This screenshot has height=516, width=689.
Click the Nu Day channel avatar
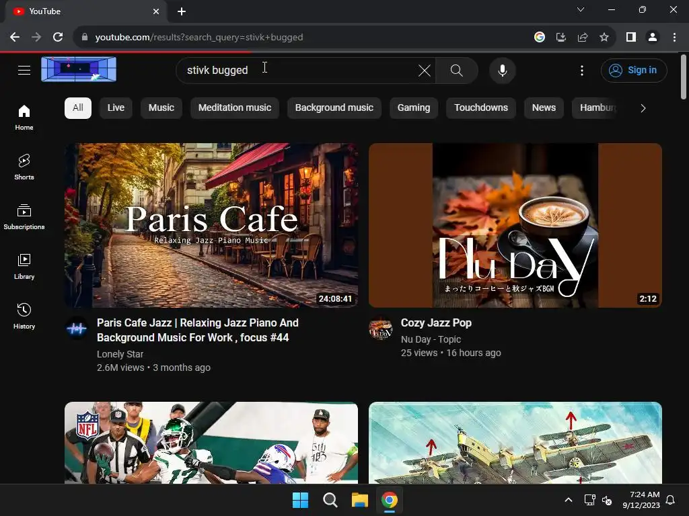pos(381,328)
